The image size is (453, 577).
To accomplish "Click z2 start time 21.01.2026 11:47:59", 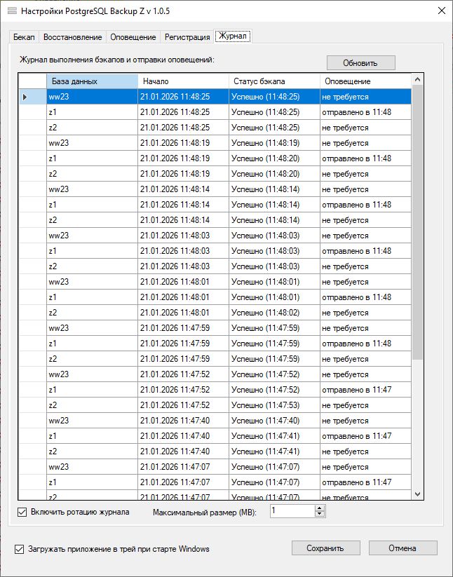I will pos(183,359).
